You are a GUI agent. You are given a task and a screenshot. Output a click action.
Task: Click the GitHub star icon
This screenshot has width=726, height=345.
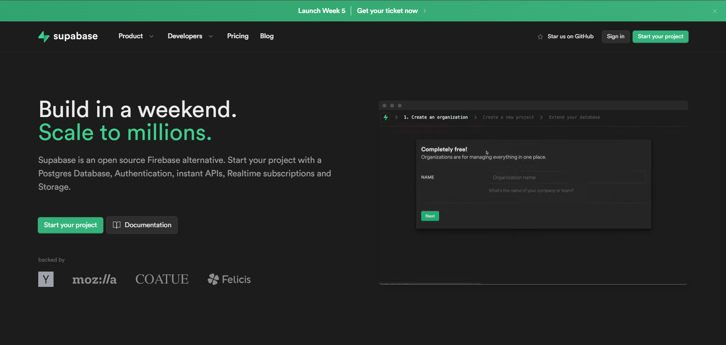point(540,37)
